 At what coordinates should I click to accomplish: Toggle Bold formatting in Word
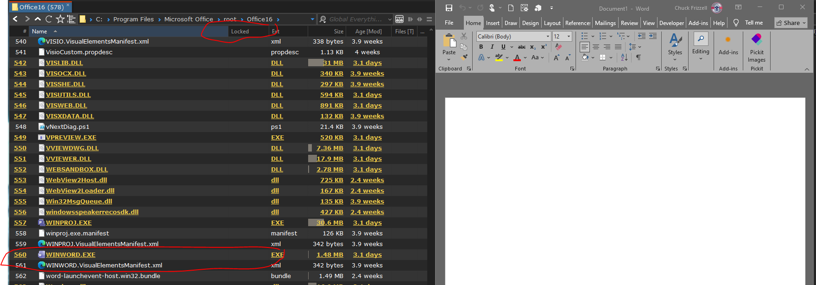coord(481,47)
